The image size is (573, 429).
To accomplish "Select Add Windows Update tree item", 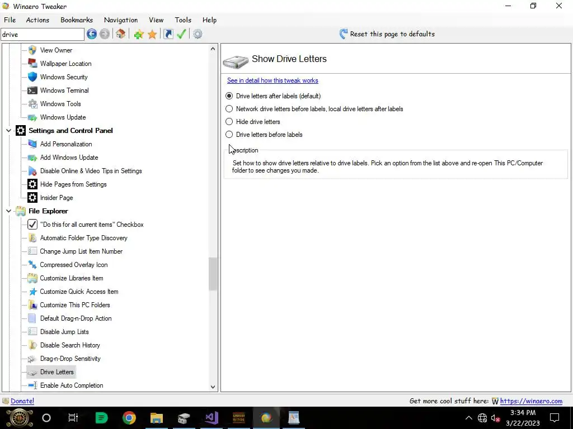I will pos(69,158).
